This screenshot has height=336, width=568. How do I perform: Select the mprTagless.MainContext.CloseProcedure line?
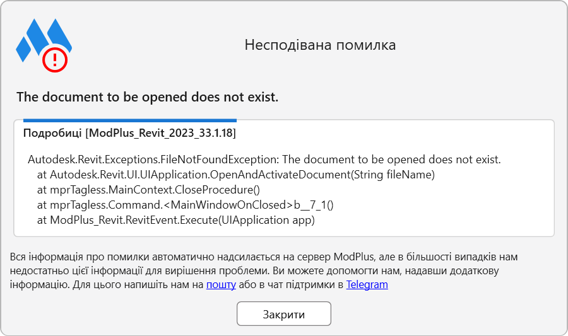coord(148,190)
